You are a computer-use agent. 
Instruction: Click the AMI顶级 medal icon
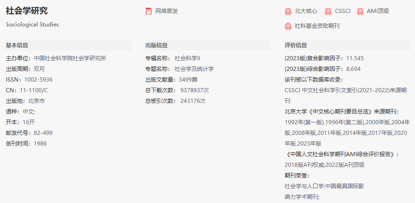(x=360, y=11)
